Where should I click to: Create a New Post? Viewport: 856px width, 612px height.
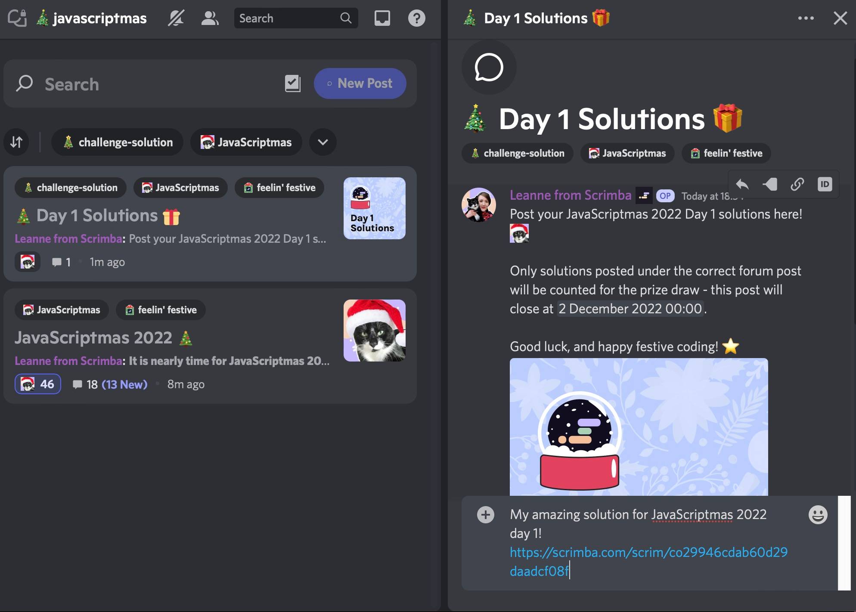point(360,83)
